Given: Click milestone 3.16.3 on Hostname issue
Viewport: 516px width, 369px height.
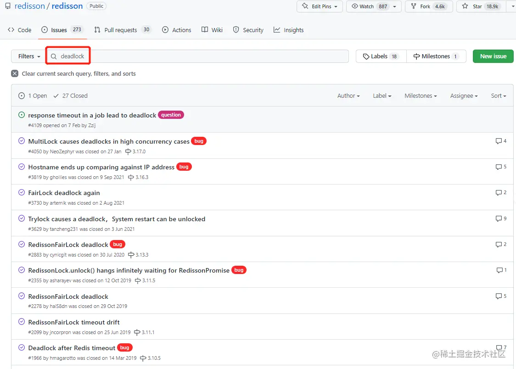Looking at the screenshot, I should [x=138, y=177].
